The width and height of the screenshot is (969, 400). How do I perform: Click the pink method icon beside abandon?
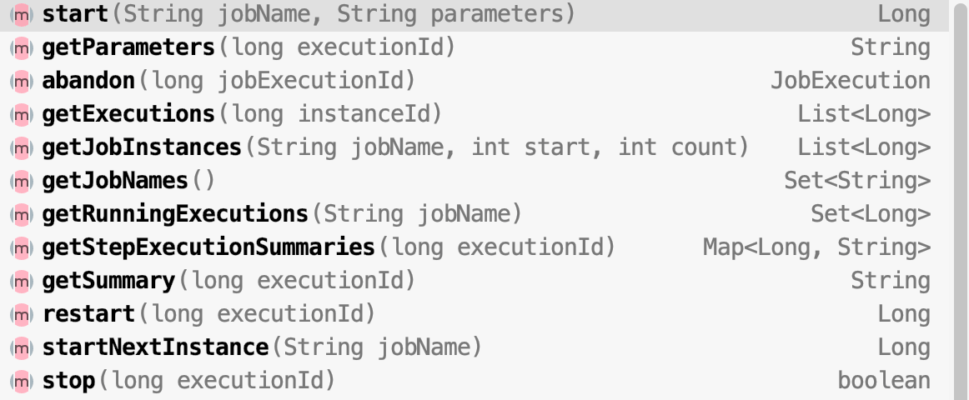[22, 81]
